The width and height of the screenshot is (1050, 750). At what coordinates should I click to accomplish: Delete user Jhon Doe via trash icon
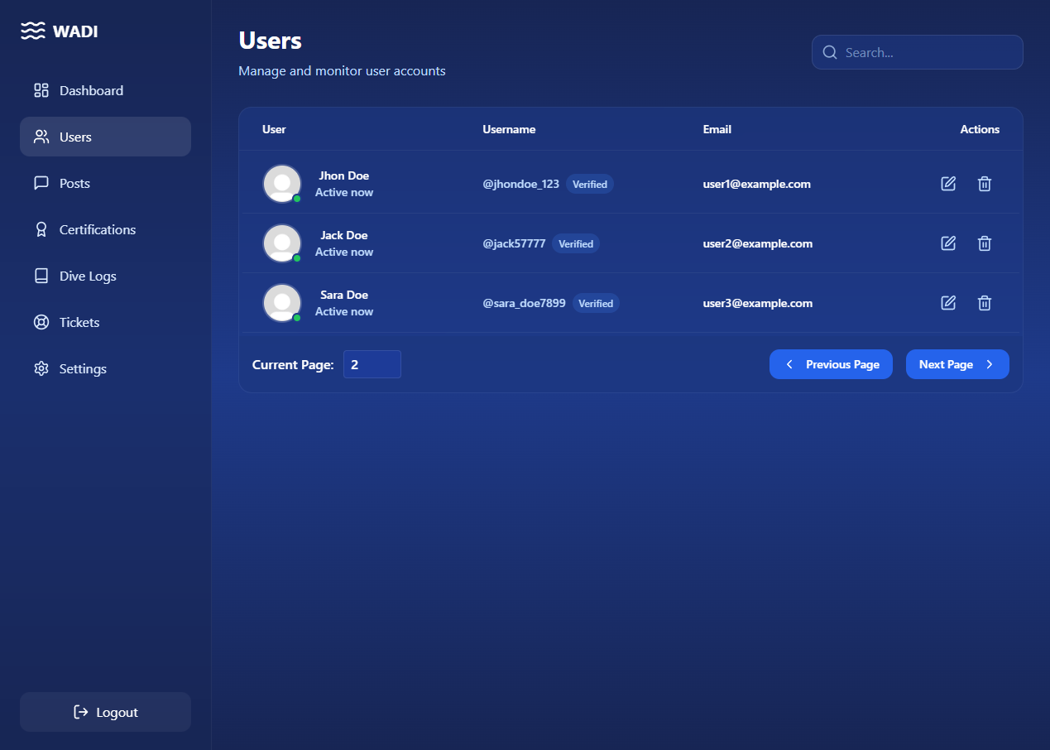coord(985,184)
